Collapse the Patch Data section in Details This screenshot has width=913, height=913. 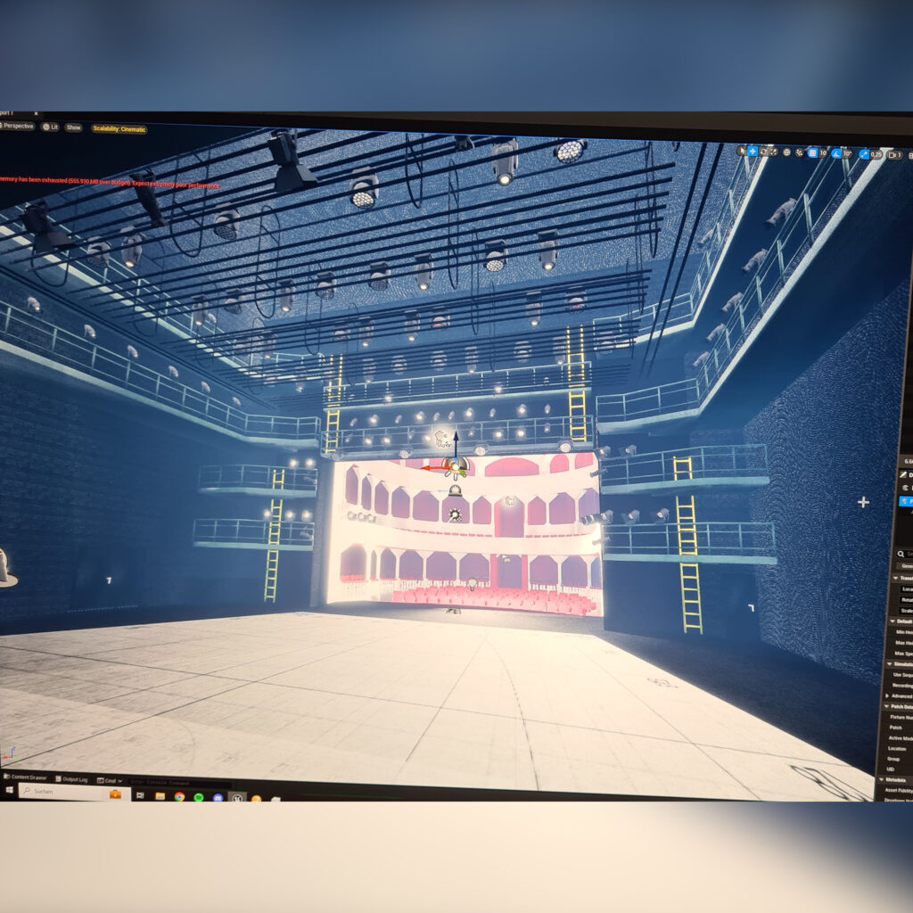click(x=887, y=706)
